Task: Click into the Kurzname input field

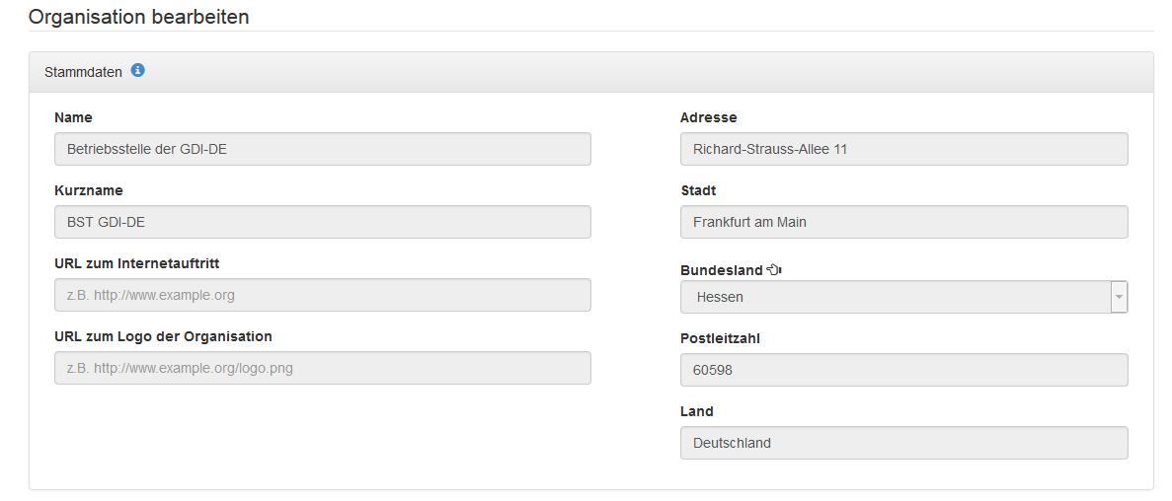Action: [322, 222]
